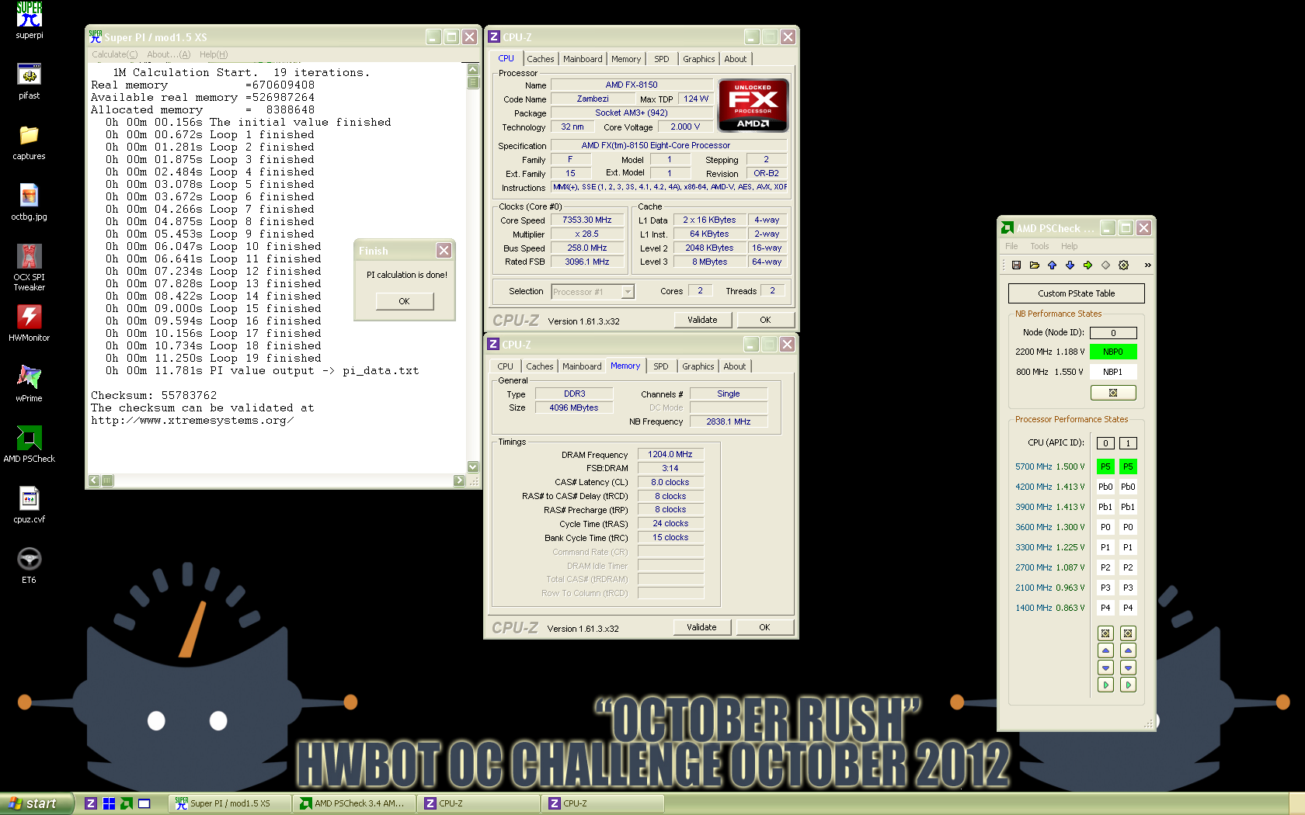Click the save icon in AMD PSCheck toolbar

pyautogui.click(x=1016, y=265)
